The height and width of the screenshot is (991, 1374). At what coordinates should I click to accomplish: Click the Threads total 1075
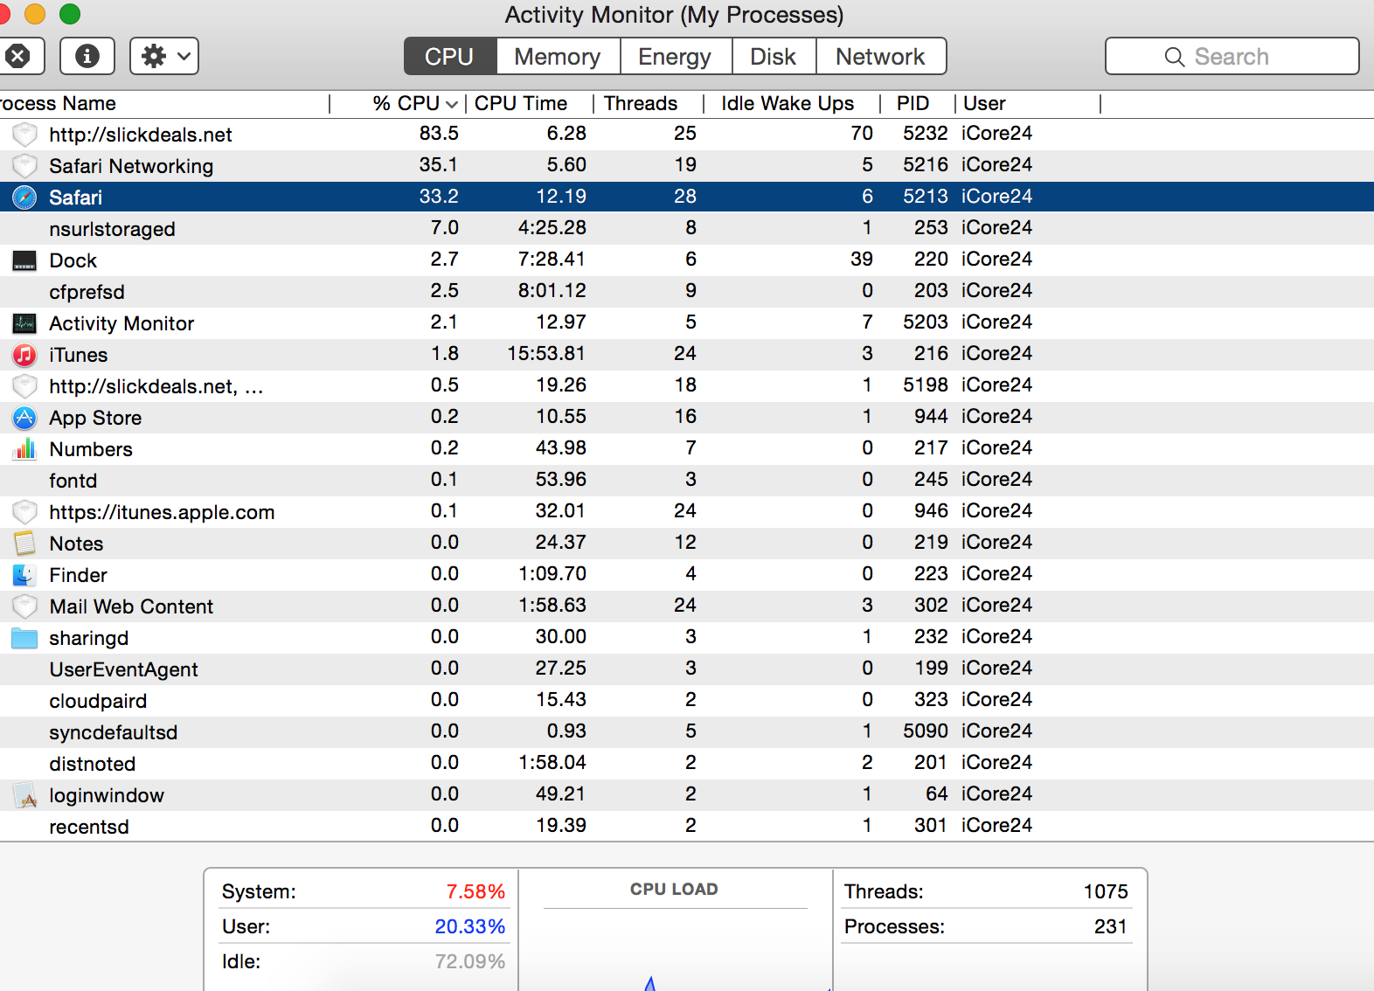[1106, 891]
